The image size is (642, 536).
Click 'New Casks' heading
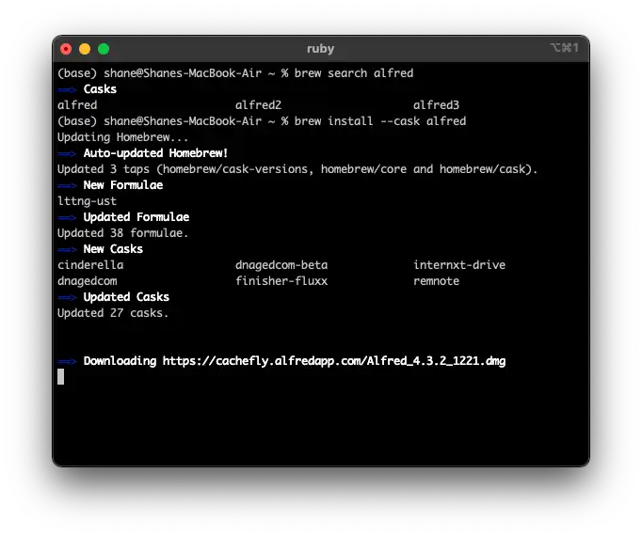(113, 249)
